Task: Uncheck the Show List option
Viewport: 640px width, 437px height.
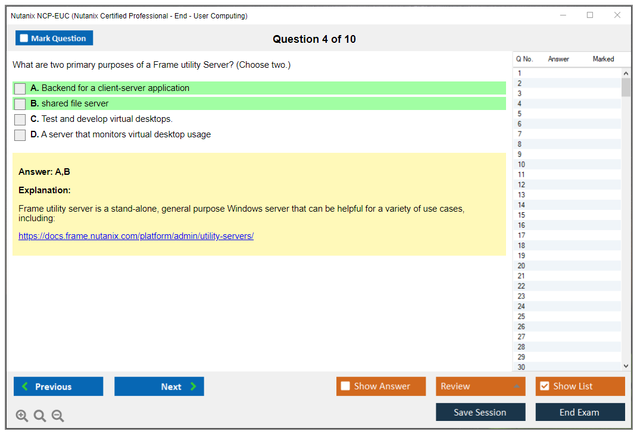Action: [544, 386]
